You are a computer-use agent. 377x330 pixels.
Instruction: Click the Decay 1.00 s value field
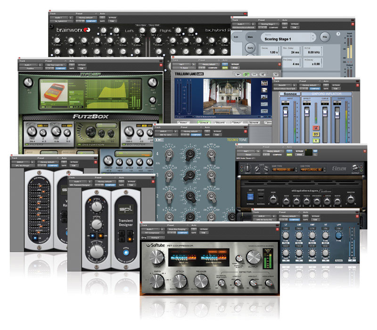pyautogui.click(x=270, y=51)
